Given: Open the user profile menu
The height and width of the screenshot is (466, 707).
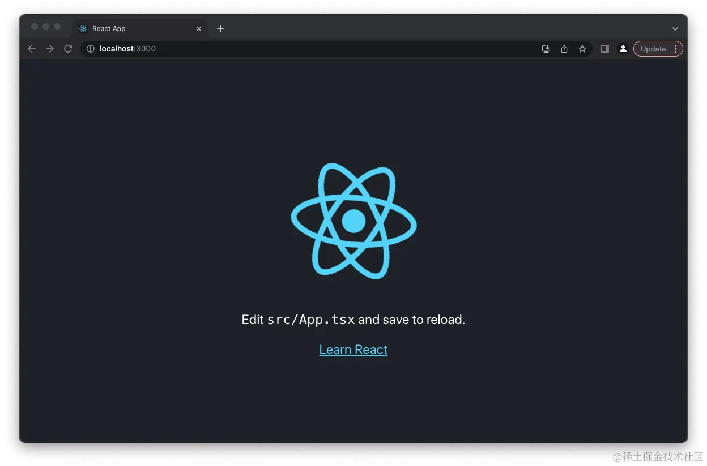Looking at the screenshot, I should [623, 49].
